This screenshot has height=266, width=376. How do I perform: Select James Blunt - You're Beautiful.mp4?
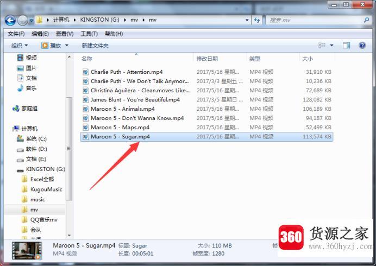(x=206, y=100)
